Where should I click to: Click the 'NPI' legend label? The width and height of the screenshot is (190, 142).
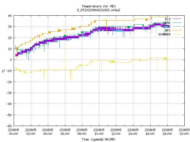[168, 30]
